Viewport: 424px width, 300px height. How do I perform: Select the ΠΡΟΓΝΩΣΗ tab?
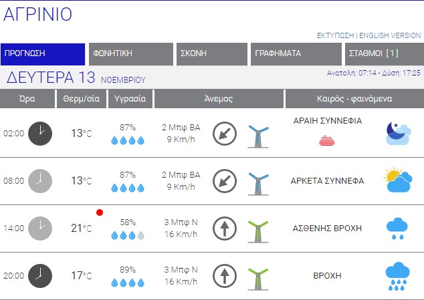(x=43, y=54)
